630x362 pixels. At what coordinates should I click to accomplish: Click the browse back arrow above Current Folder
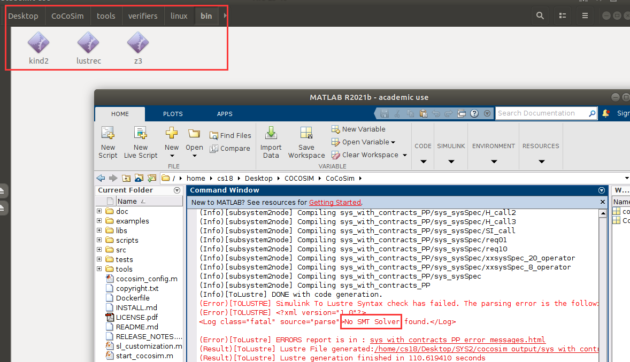point(101,178)
